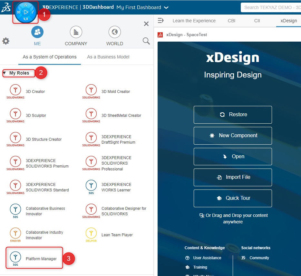This screenshot has height=276, width=301.
Task: Click the ME section icon
Action: [37, 32]
